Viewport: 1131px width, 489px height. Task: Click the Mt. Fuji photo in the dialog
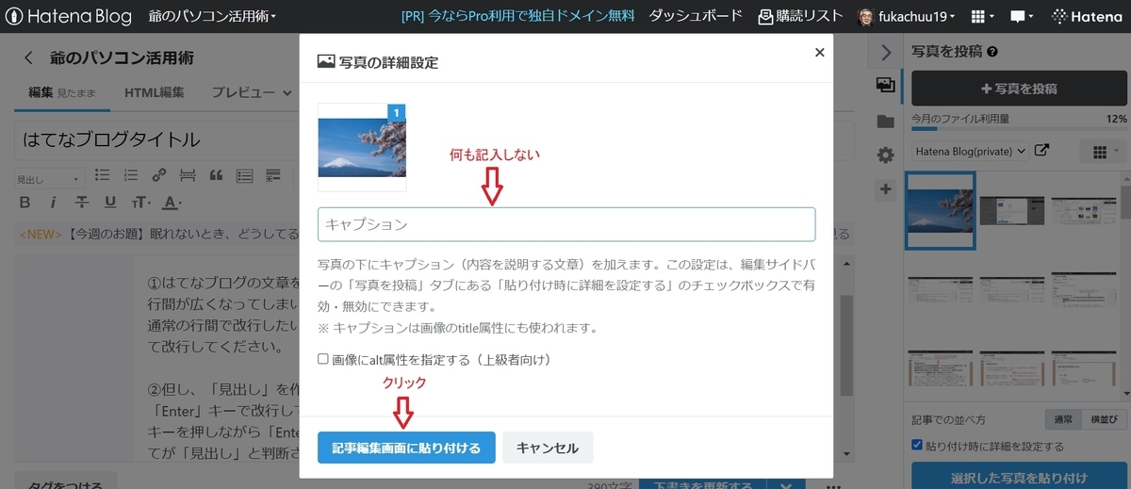[362, 147]
